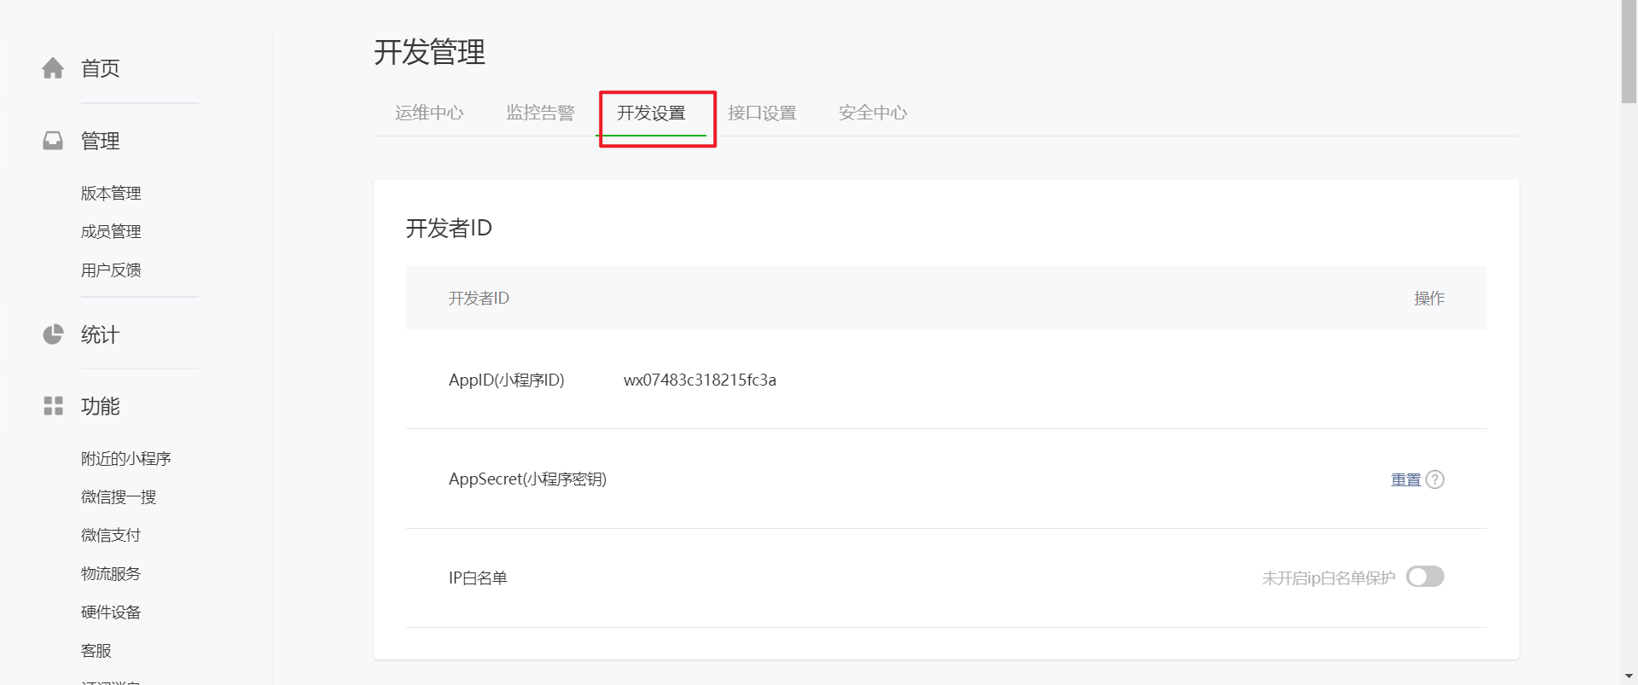Open 物流服务 menu item
Screen dimensions: 1638x685
(111, 574)
